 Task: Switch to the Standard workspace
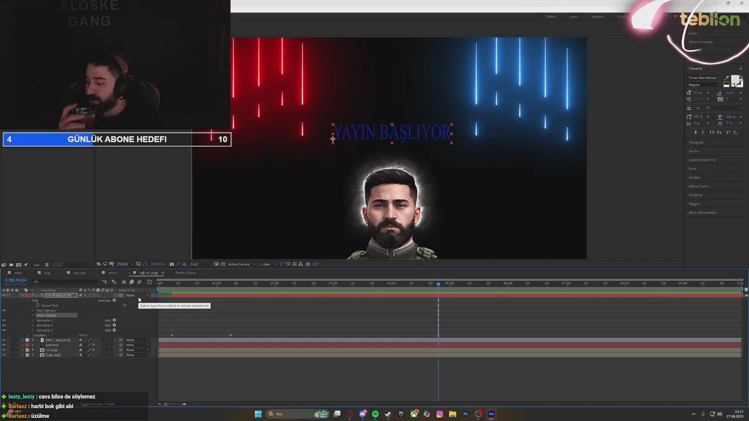(597, 16)
